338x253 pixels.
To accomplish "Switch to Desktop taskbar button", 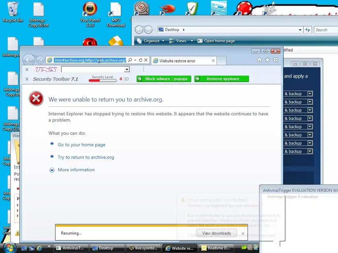I will [x=107, y=248].
